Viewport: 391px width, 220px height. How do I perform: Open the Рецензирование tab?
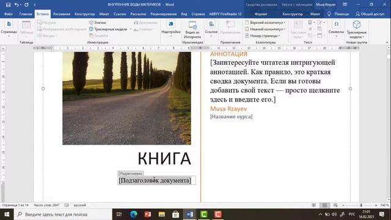click(x=164, y=14)
